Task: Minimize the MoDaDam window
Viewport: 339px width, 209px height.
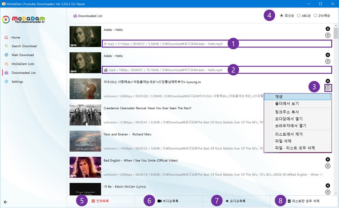Action: (309, 4)
